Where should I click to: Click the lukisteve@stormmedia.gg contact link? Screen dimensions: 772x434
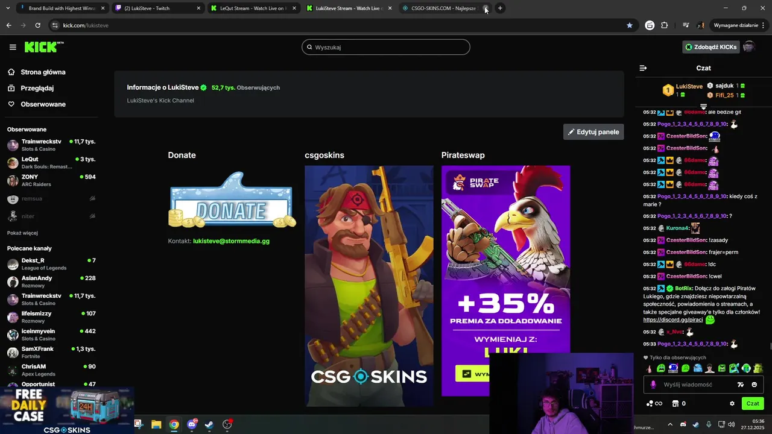[231, 241]
